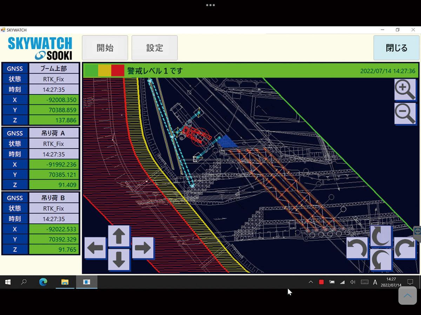Click the red alert level swatch
Viewport: 421px width, 315px height.
[118, 70]
